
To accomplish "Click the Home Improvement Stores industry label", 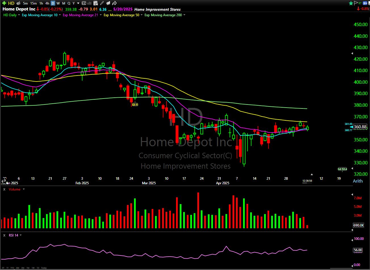I will pyautogui.click(x=157, y=9).
